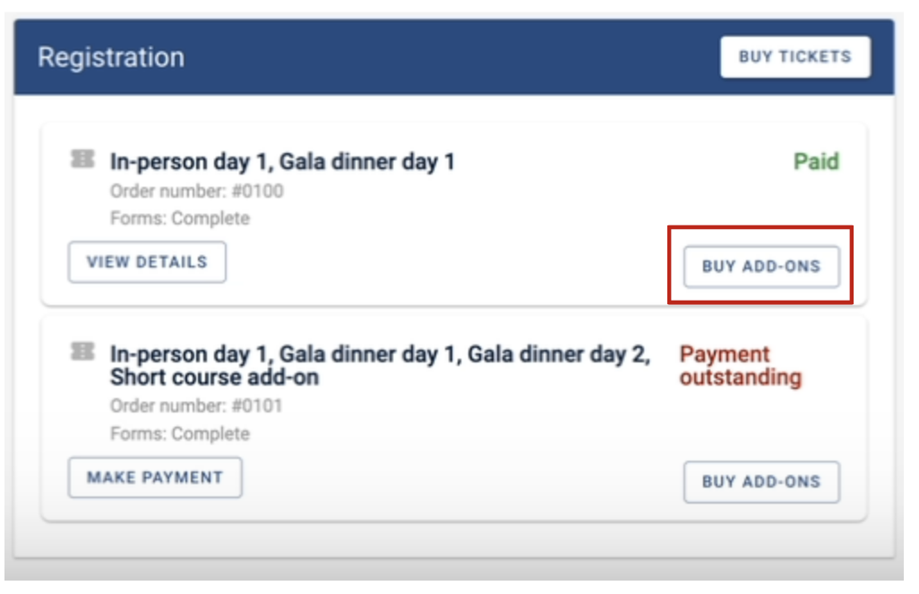Click 'Order number: #0100' text
Screen dimensions: 919x594
click(196, 191)
